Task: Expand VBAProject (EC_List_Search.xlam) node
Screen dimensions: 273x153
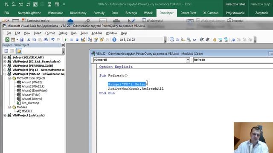Action: (5, 61)
